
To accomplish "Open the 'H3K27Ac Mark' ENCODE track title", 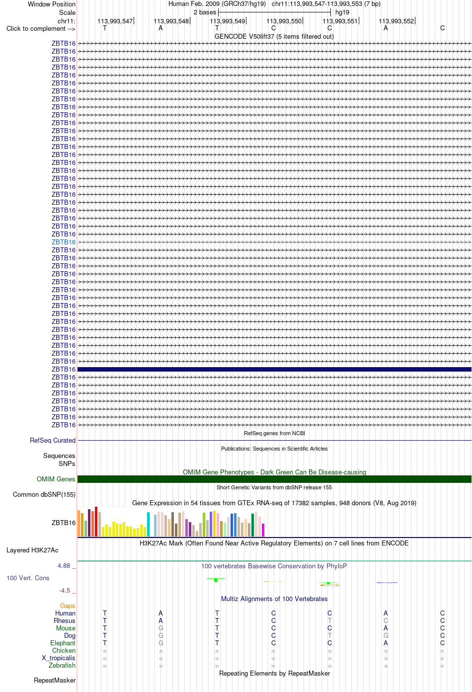I will pos(274,543).
